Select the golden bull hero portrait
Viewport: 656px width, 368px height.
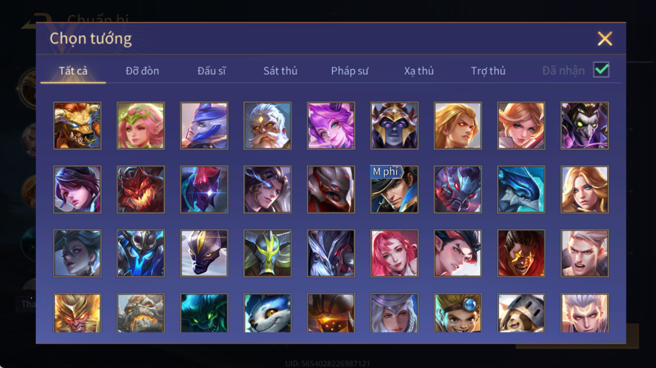coord(77,126)
